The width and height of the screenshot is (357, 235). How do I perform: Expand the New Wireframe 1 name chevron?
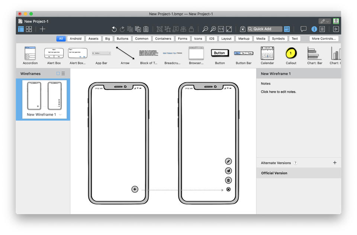click(59, 115)
